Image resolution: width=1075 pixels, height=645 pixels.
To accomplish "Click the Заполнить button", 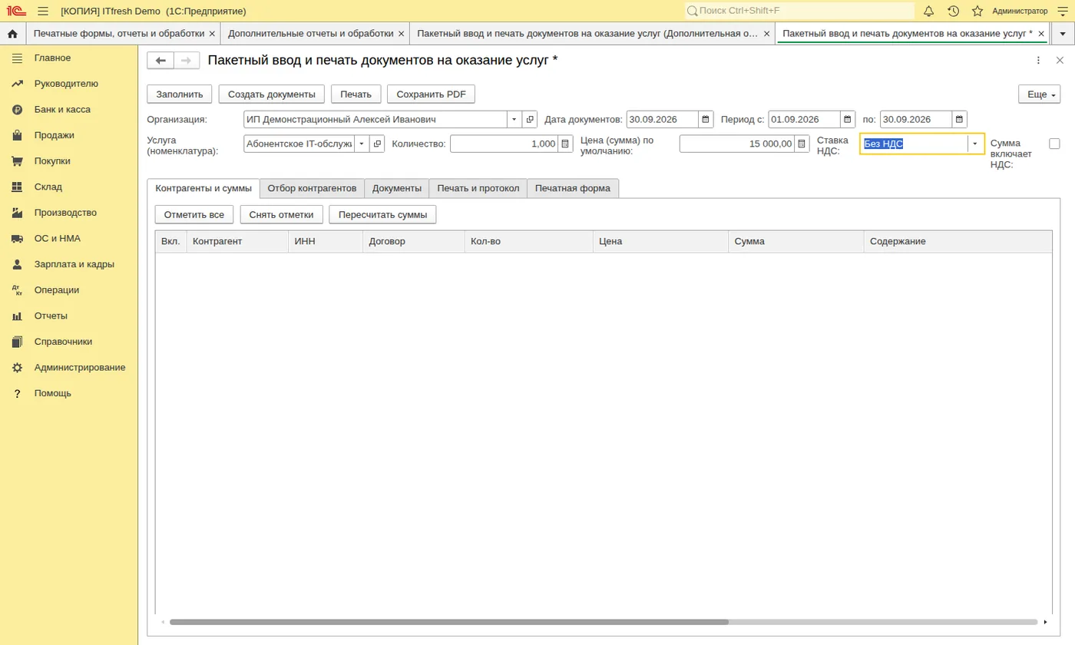I will [180, 94].
